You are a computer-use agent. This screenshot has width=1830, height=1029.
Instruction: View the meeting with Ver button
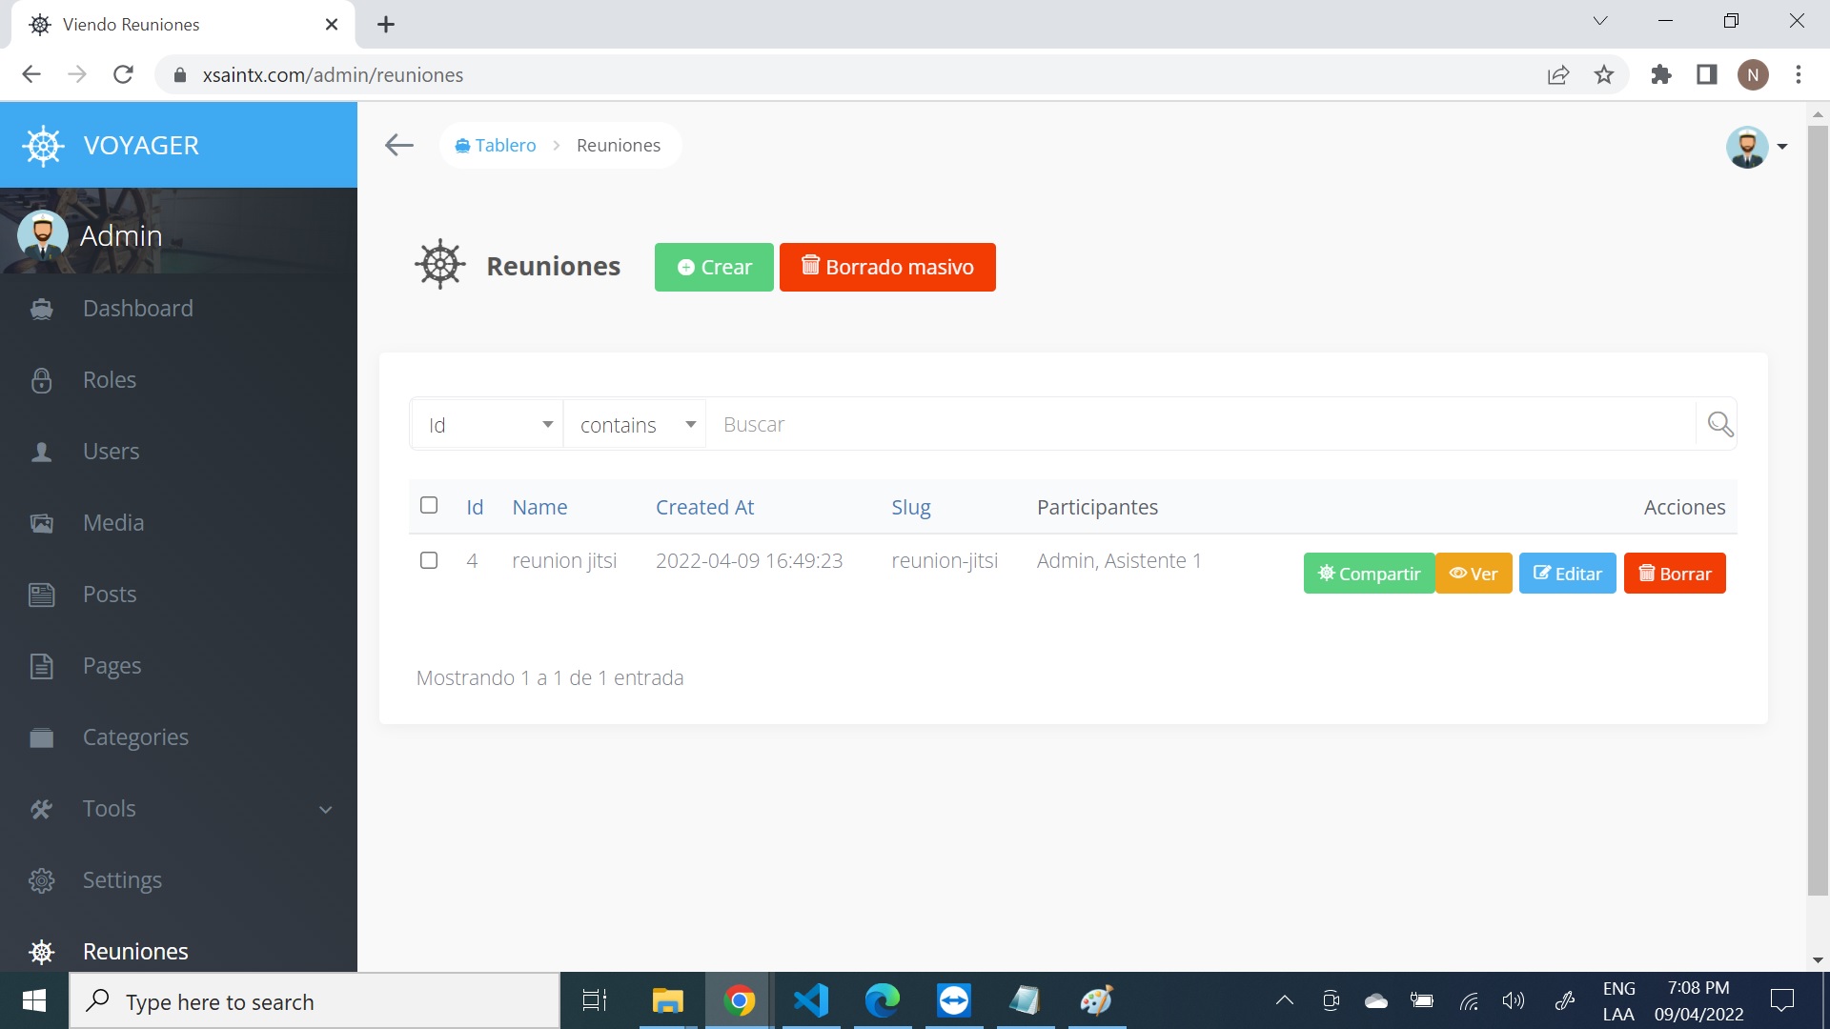point(1474,574)
